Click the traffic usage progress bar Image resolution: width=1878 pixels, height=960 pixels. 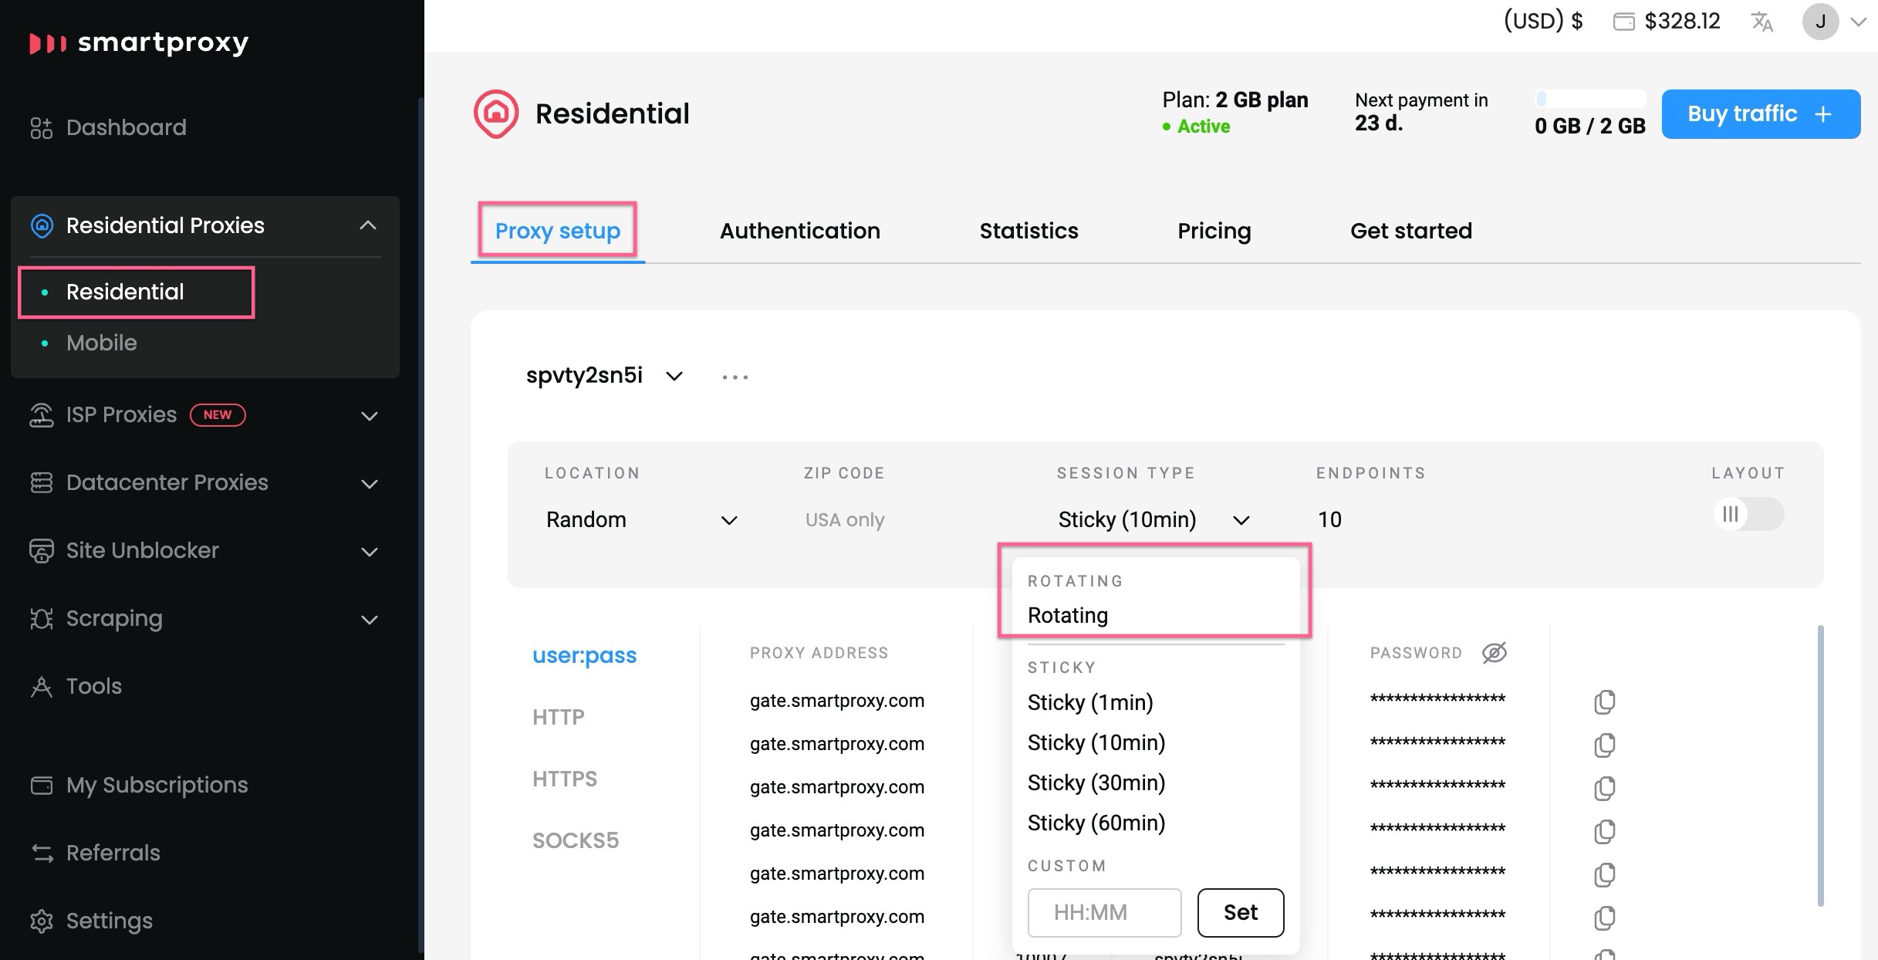[x=1590, y=99]
